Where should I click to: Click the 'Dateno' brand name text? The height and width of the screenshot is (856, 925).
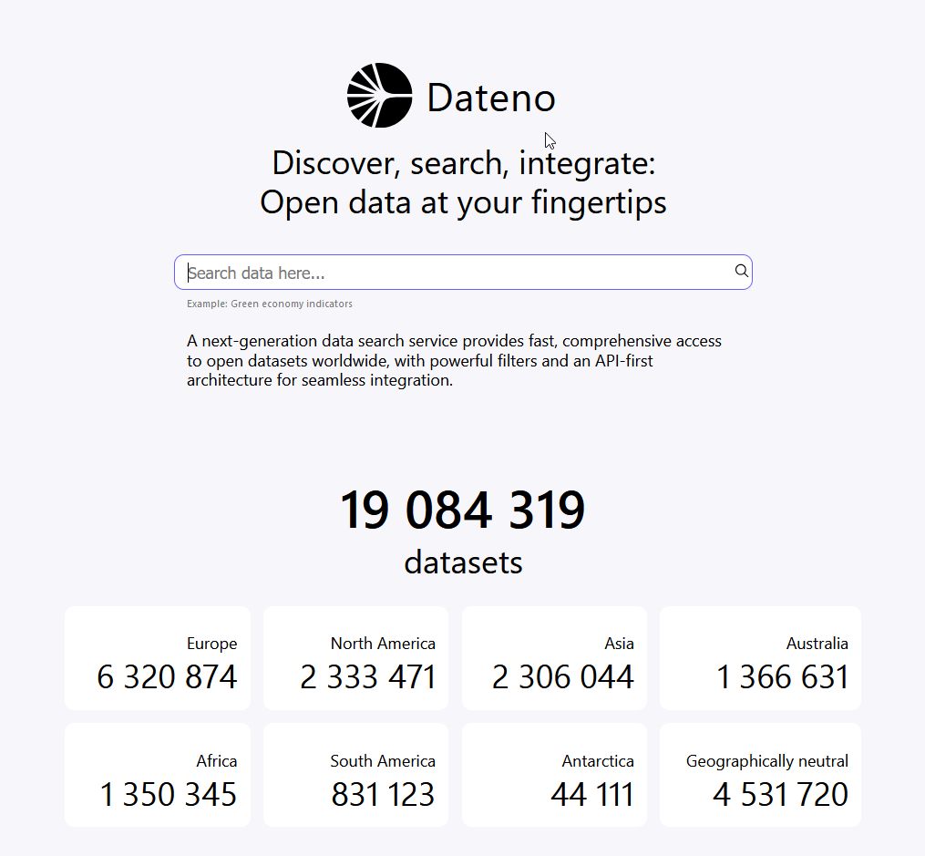coord(491,98)
